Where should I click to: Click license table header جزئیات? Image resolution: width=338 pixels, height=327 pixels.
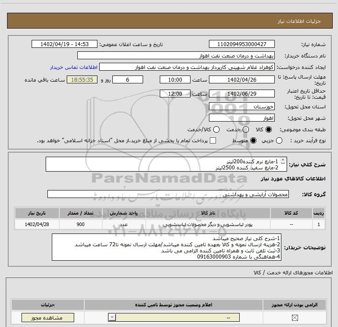click(48, 305)
